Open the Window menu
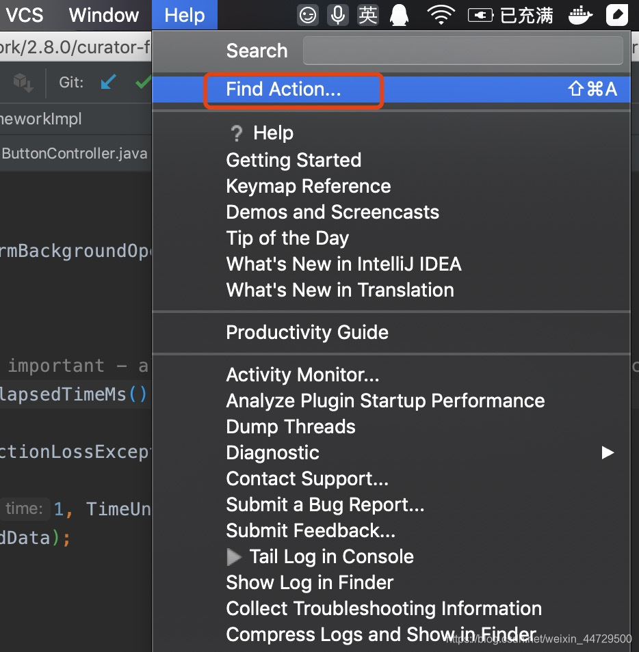 click(104, 15)
